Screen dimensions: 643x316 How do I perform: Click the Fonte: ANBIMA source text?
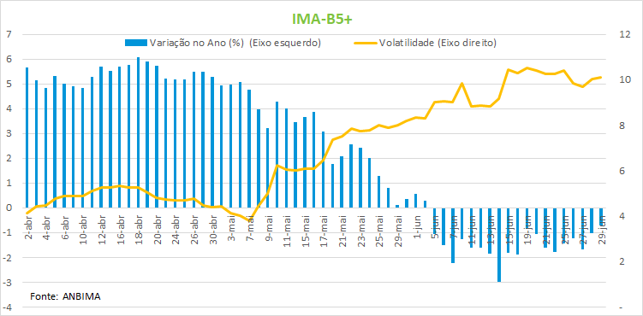click(x=66, y=296)
